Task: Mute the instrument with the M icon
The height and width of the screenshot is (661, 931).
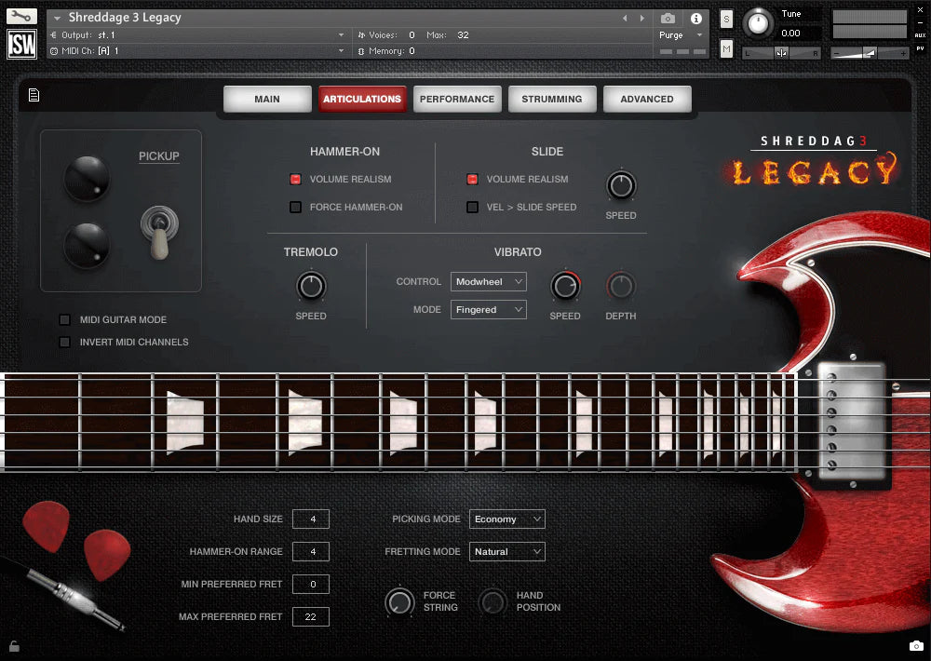Action: click(x=724, y=47)
